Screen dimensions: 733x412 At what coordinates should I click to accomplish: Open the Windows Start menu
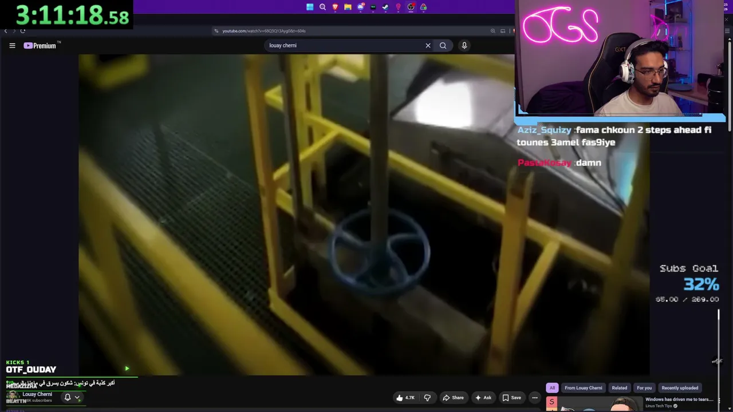pos(310,7)
